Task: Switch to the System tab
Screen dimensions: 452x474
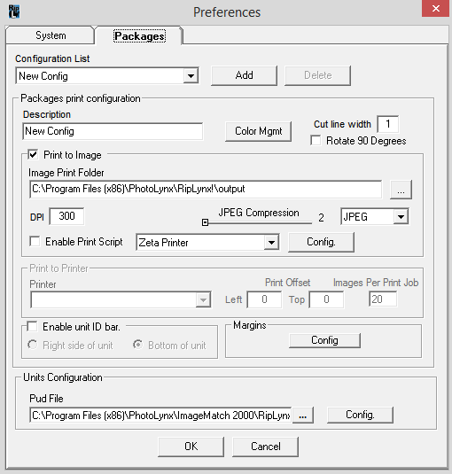Action: tap(51, 35)
